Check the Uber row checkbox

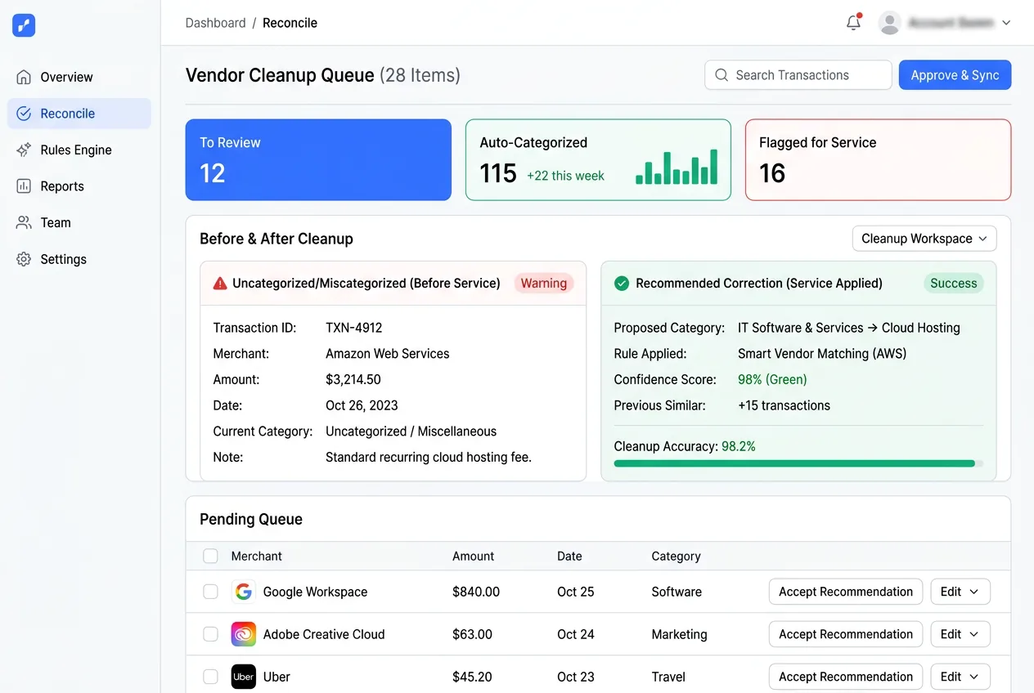210,677
